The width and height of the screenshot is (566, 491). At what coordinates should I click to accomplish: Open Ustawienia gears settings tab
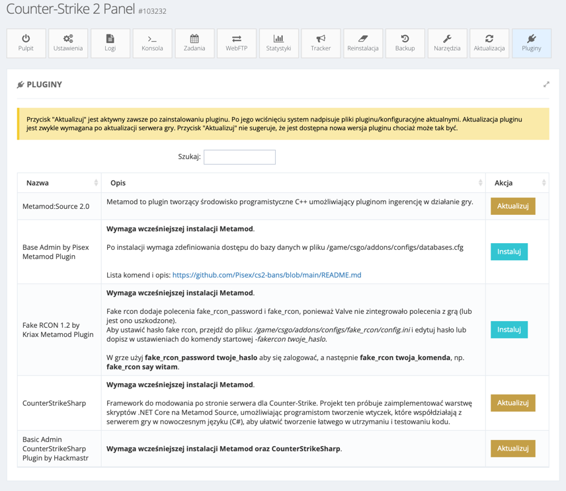tap(68, 43)
